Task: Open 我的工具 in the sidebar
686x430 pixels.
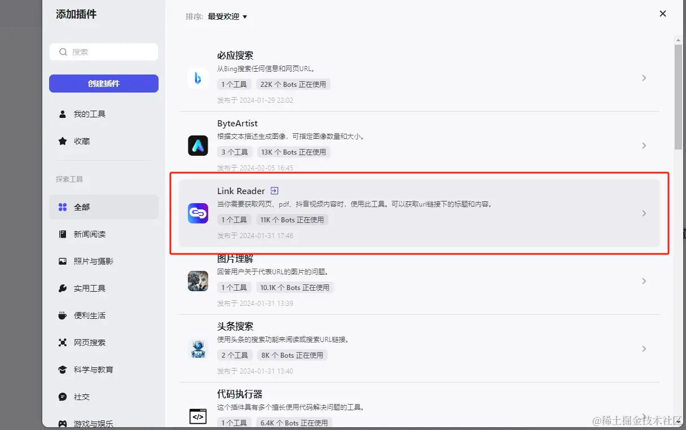Action: pos(104,114)
